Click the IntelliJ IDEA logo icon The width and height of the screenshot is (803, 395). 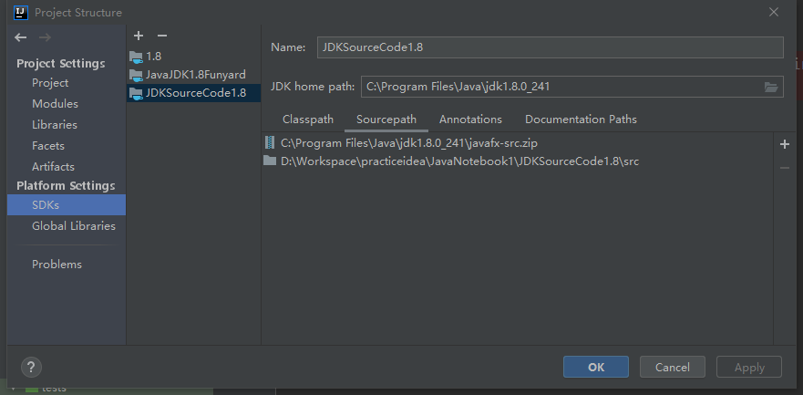tap(20, 12)
